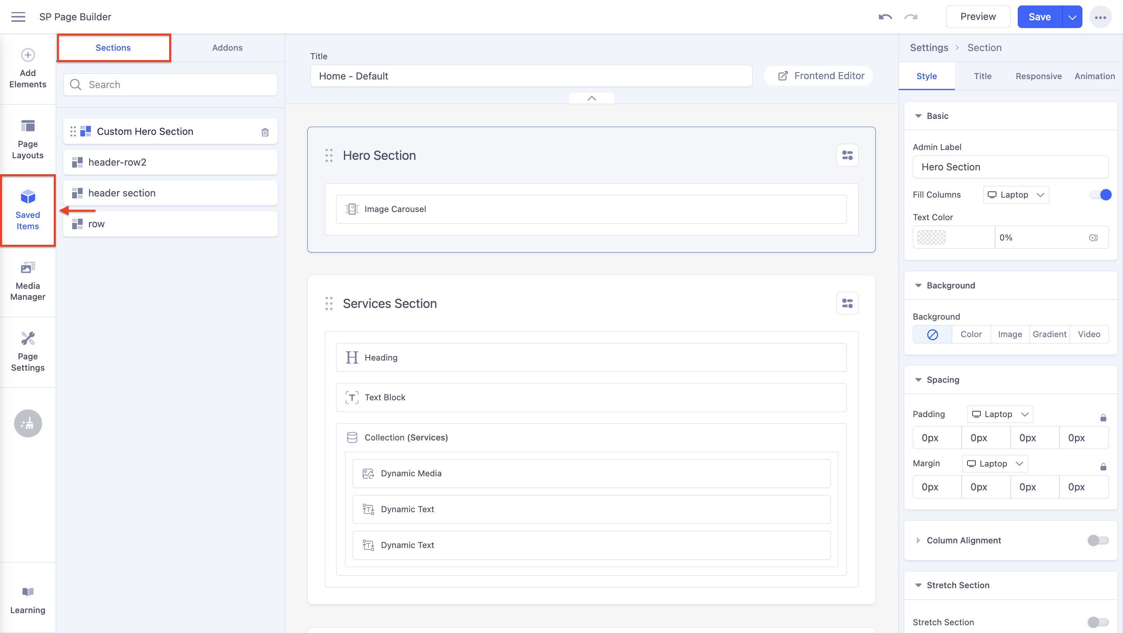
Task: Open the Responsive settings tab
Action: coord(1038,76)
